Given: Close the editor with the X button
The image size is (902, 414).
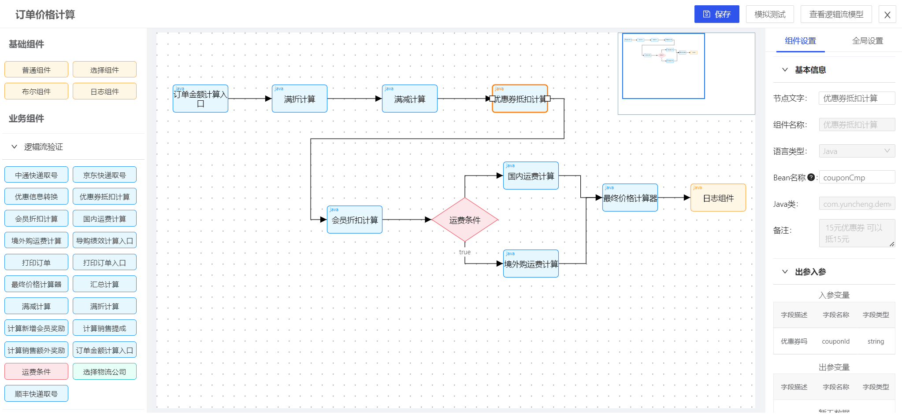Looking at the screenshot, I should [887, 15].
